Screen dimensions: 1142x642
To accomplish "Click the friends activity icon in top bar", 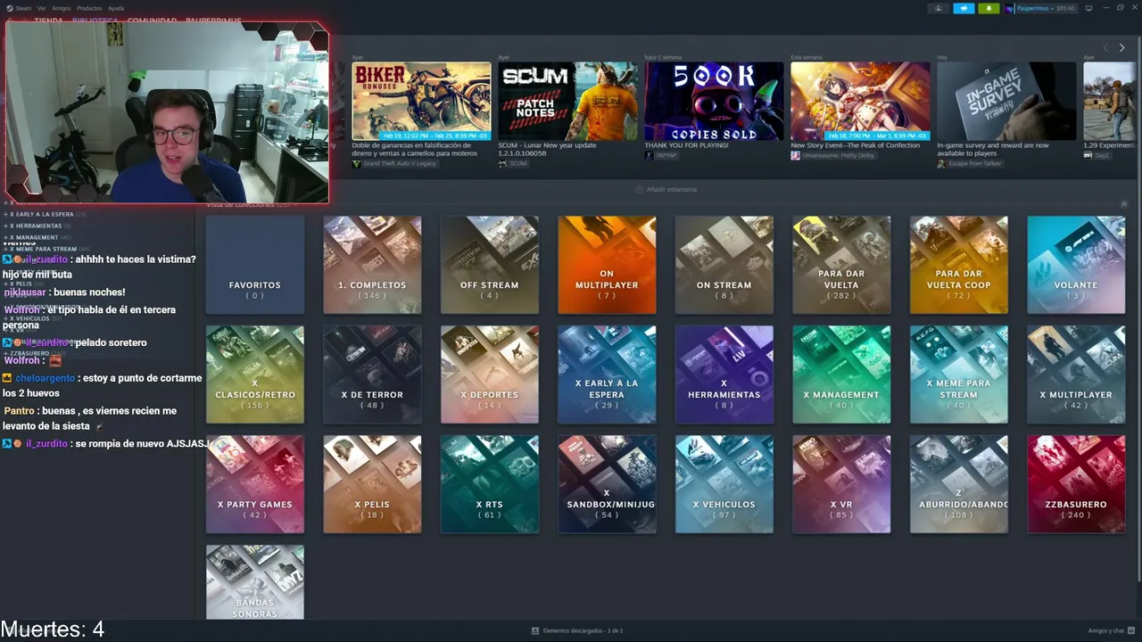I will [939, 8].
